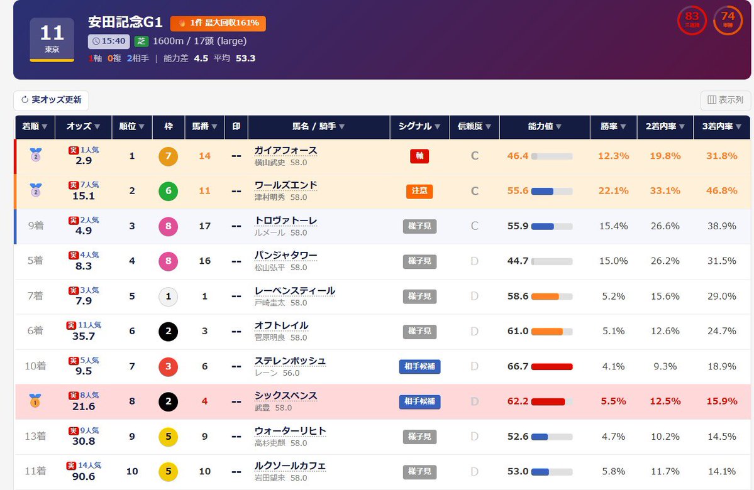754x490 pixels.
Task: Click オフトレイル's 様子見 badge
Action: tap(419, 332)
